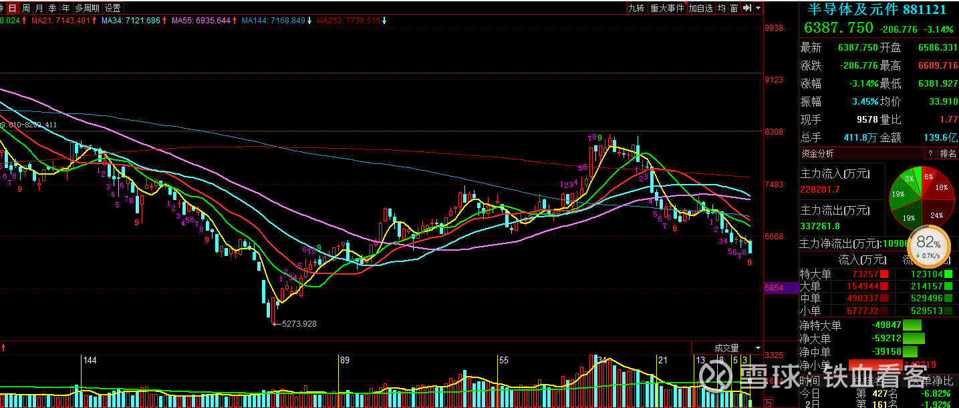959x408 pixels.
Task: Click the volume marker labeled 89
Action: [x=345, y=360]
